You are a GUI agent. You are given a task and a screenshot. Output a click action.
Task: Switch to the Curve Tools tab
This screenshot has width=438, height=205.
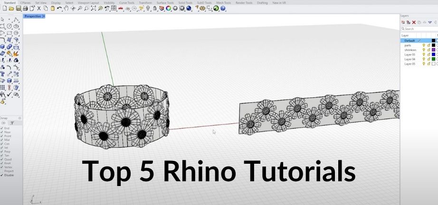point(127,3)
